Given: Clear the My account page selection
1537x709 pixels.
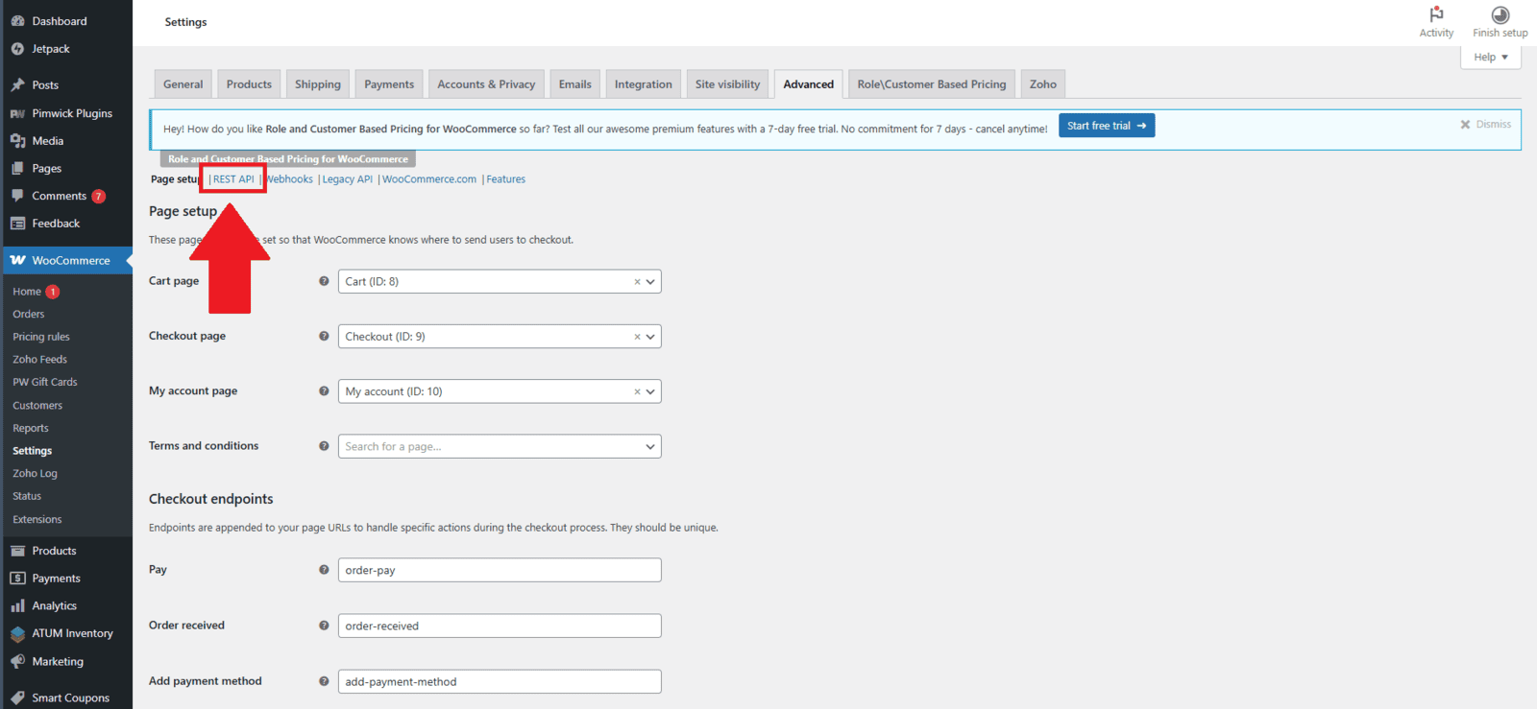Looking at the screenshot, I should (x=637, y=391).
